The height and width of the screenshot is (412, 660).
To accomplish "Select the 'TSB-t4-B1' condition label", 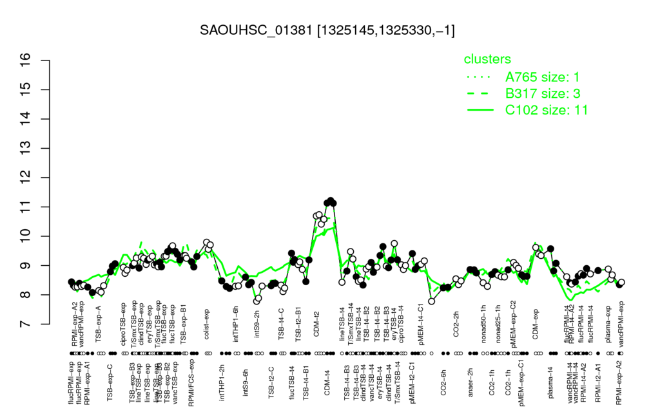I will coord(306,382).
